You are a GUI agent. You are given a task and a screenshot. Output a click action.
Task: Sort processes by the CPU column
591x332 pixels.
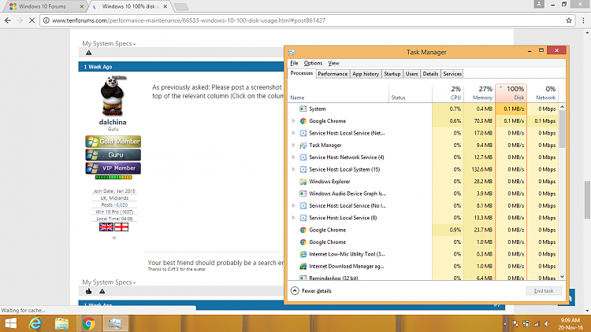pos(448,93)
